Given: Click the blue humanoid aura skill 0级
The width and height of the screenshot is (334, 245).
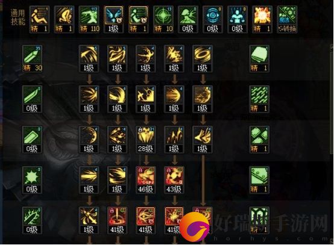Looking at the screenshot, I should (238, 20).
